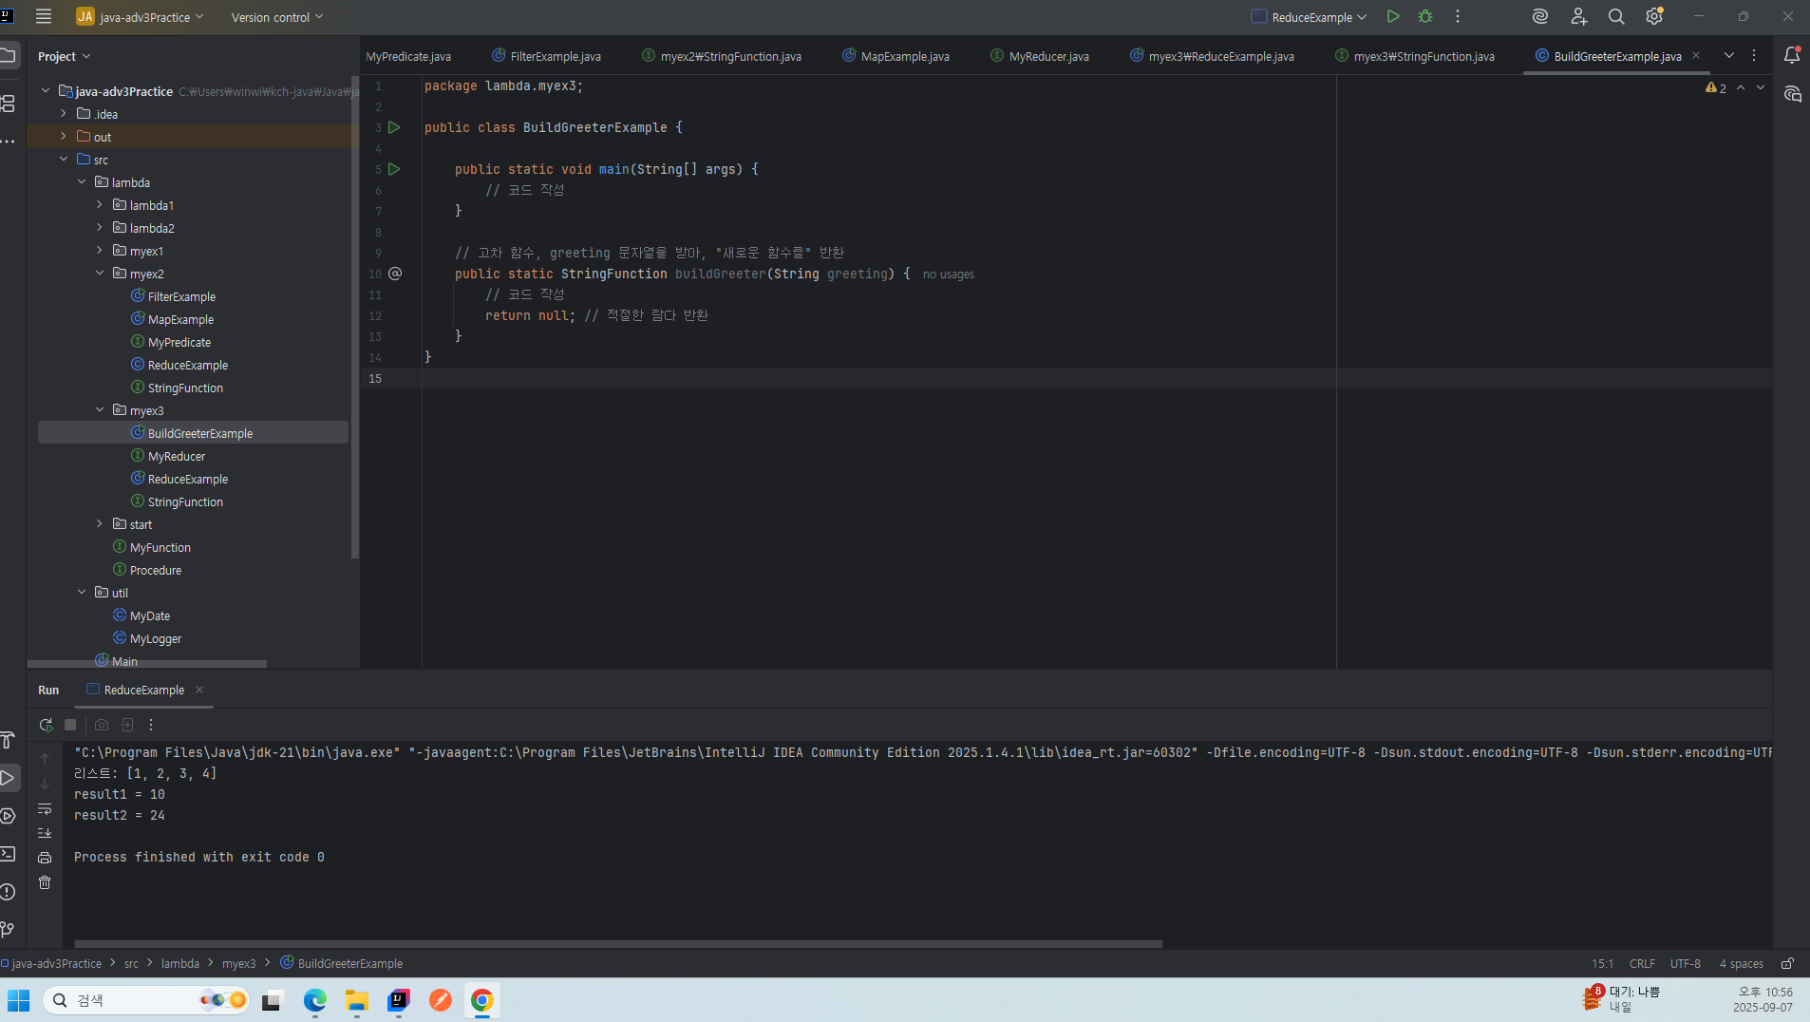The image size is (1810, 1022).
Task: Open more actions in the top toolbar
Action: pyautogui.click(x=1458, y=16)
